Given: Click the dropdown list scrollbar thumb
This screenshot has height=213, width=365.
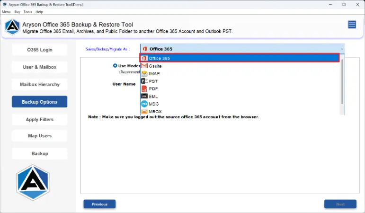Looking at the screenshot, I should pyautogui.click(x=342, y=81).
